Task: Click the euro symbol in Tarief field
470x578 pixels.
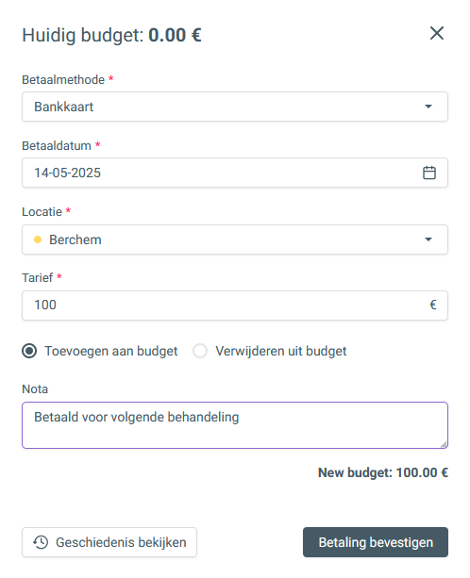Action: pyautogui.click(x=433, y=305)
